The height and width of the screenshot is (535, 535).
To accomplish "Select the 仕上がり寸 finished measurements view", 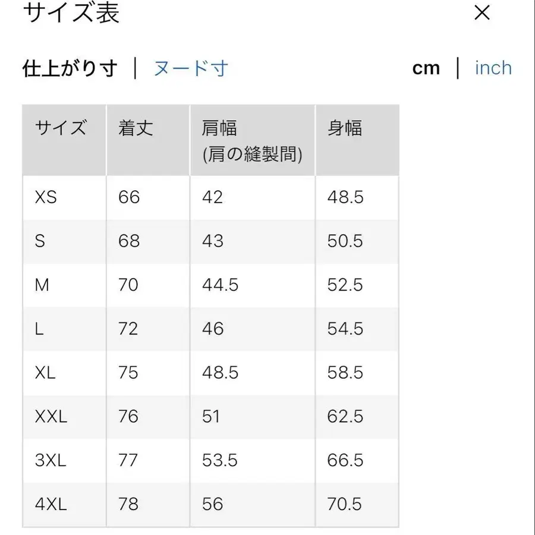I will coord(70,68).
